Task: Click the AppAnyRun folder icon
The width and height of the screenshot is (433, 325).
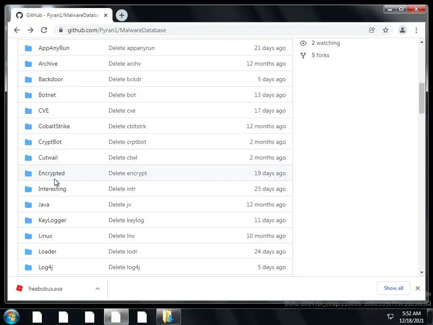Action: [x=28, y=48]
